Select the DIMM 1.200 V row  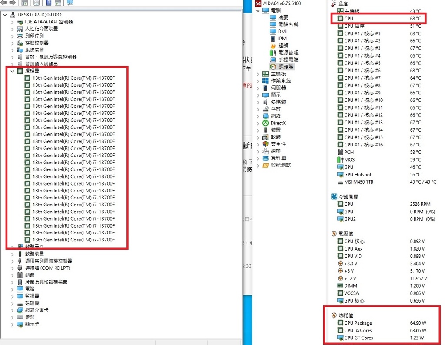(x=381, y=286)
